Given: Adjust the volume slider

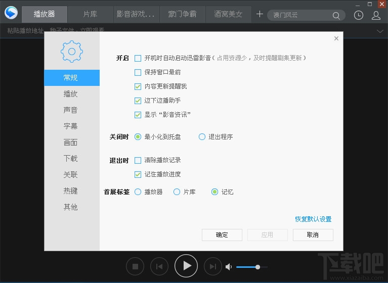Looking at the screenshot, I should pos(252,267).
